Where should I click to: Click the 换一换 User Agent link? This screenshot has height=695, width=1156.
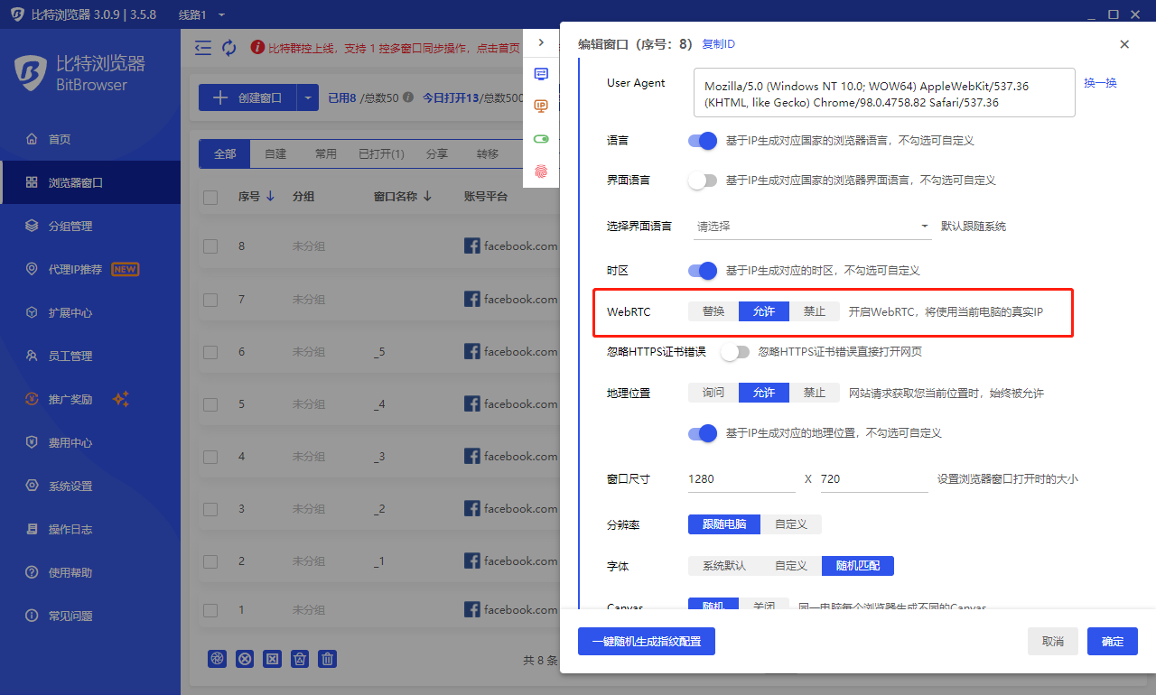point(1101,83)
